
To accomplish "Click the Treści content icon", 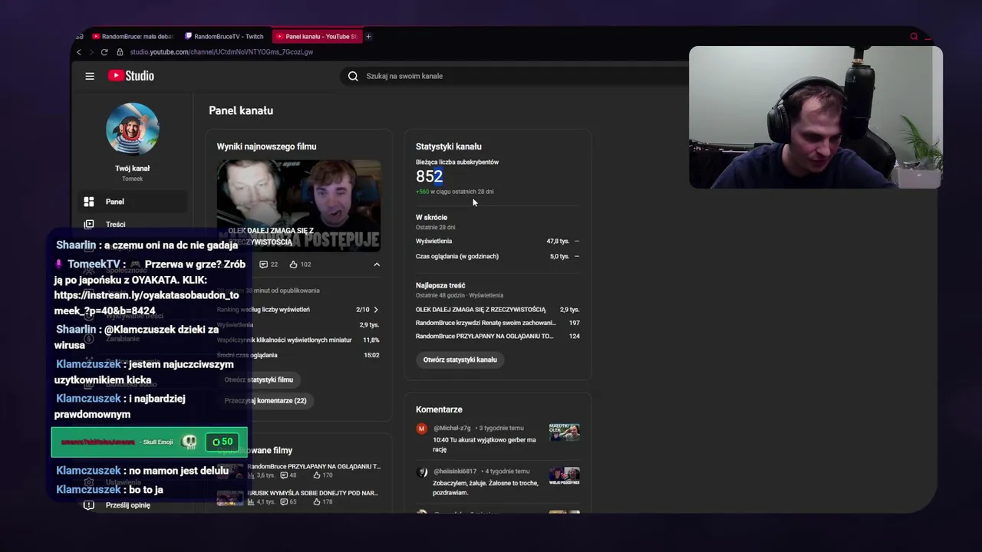I will (x=89, y=224).
